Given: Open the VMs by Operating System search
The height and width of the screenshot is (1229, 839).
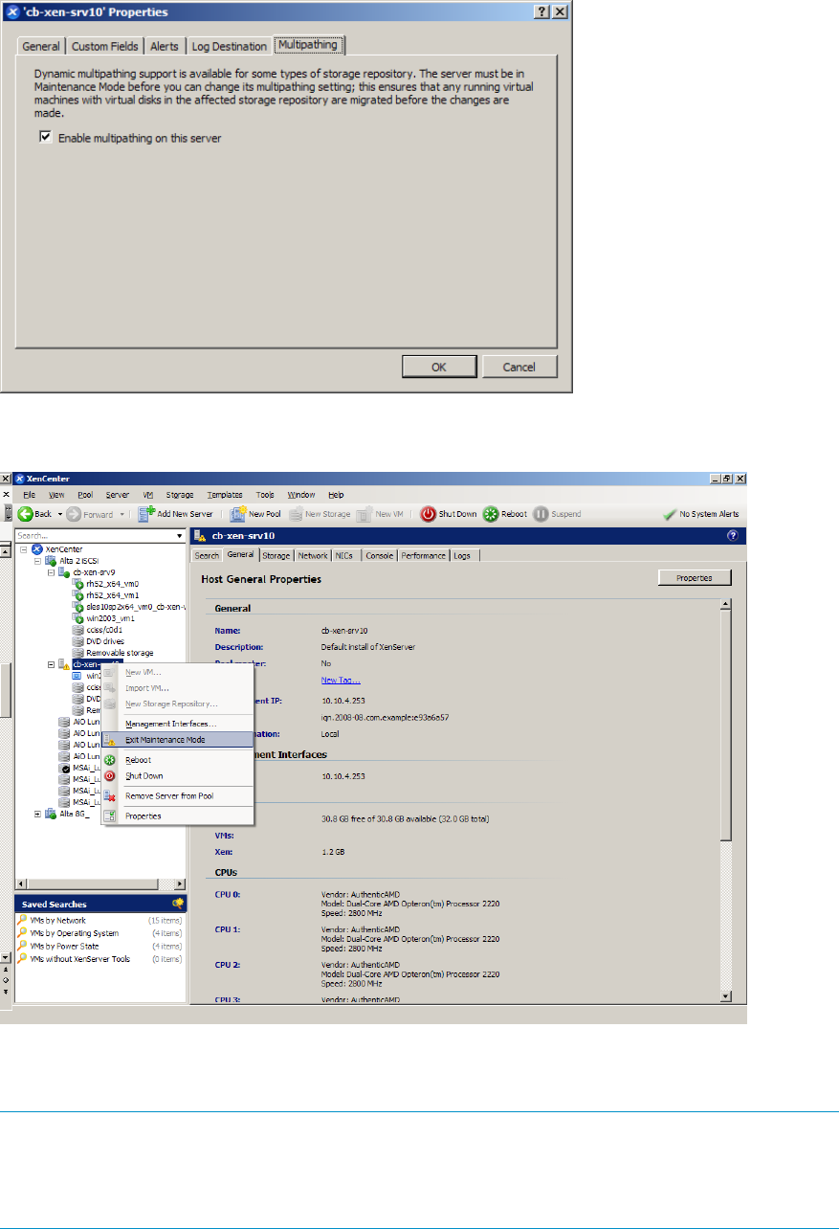Looking at the screenshot, I should coord(75,932).
